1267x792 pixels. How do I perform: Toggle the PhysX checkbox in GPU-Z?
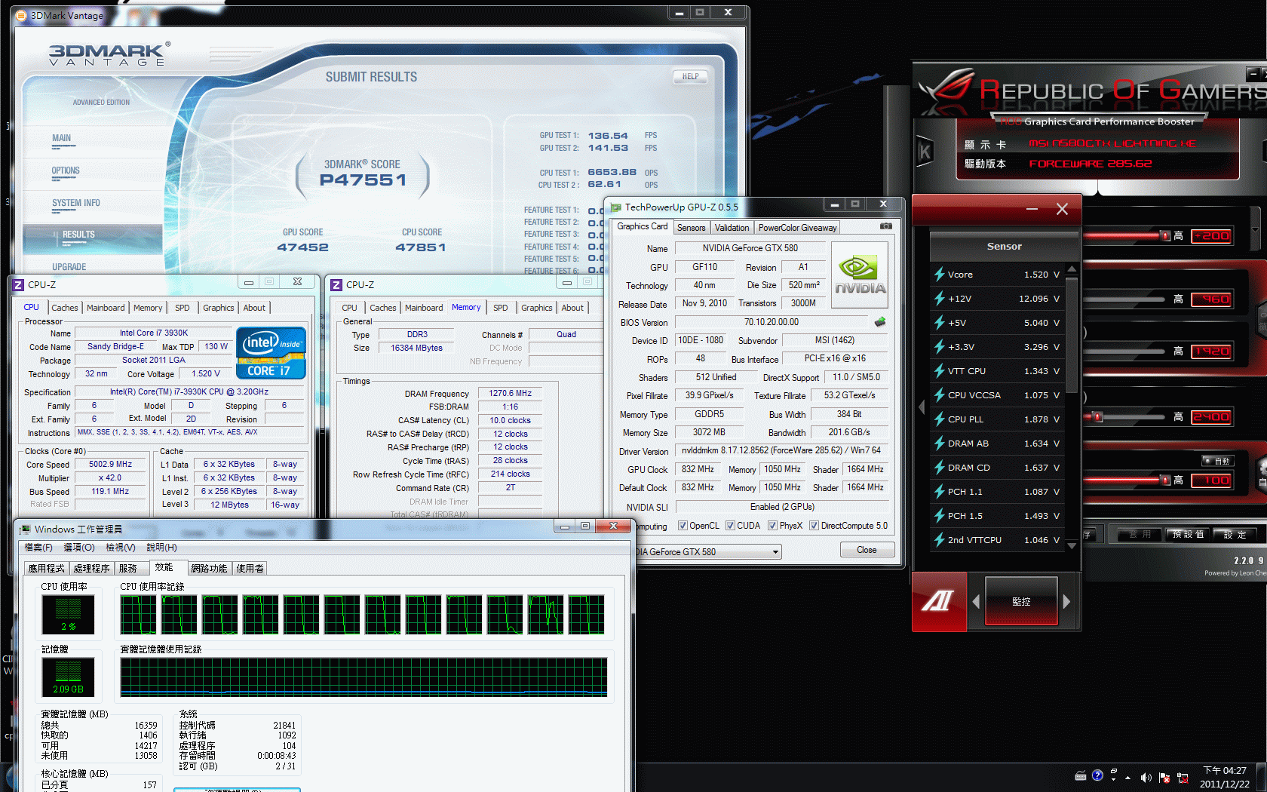772,526
